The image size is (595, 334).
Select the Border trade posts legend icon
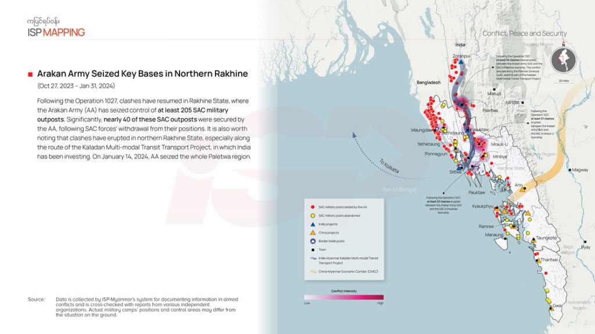click(x=313, y=241)
